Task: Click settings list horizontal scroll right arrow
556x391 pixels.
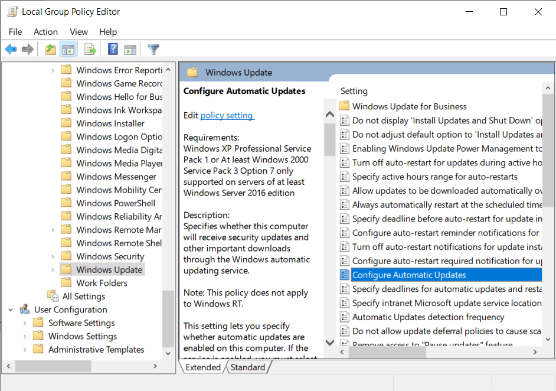Action: pos(535,352)
